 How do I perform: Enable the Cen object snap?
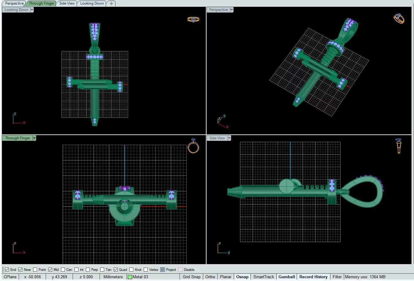pyautogui.click(x=63, y=269)
